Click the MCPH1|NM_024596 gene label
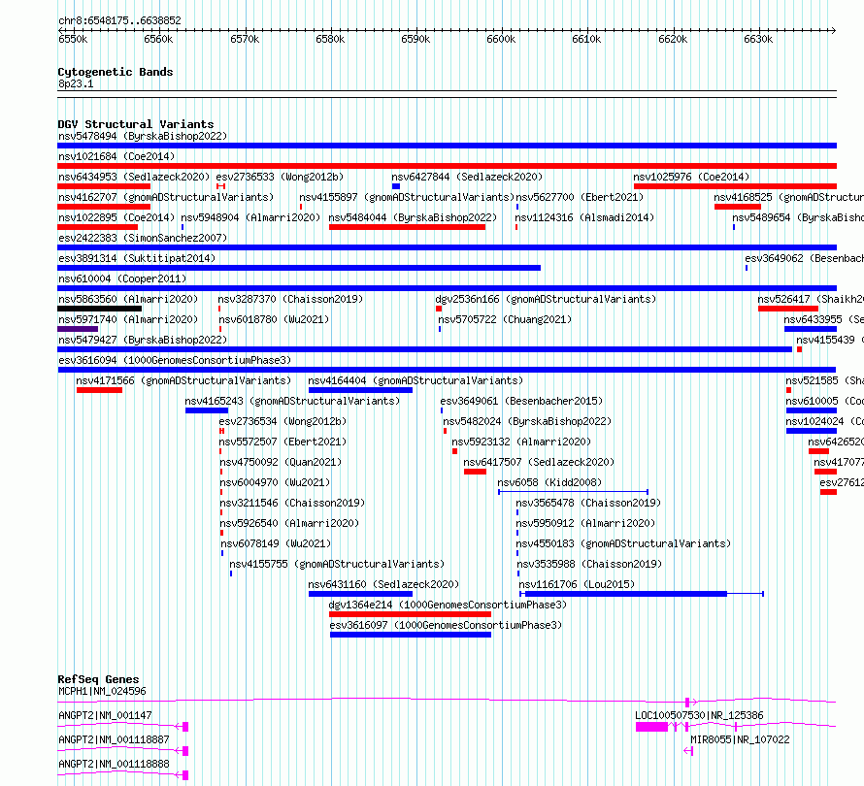Viewport: 864px width, 786px height. click(x=102, y=691)
